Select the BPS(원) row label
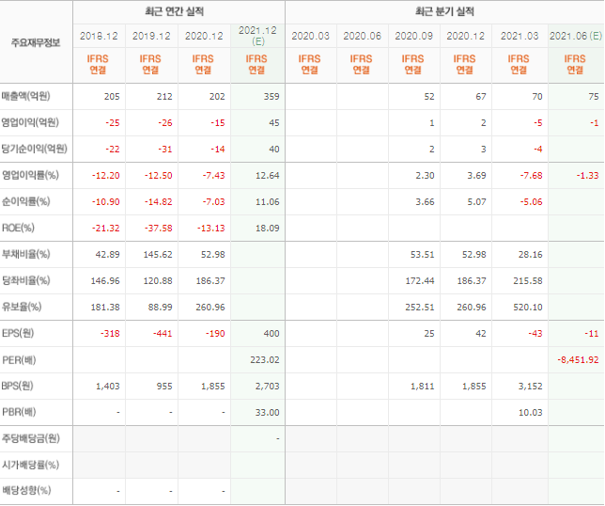The width and height of the screenshot is (605, 506). coord(17,386)
